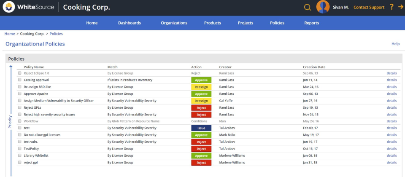This screenshot has height=177, width=405.
Task: Click the orange arrow logout icon
Action: pos(400,7)
